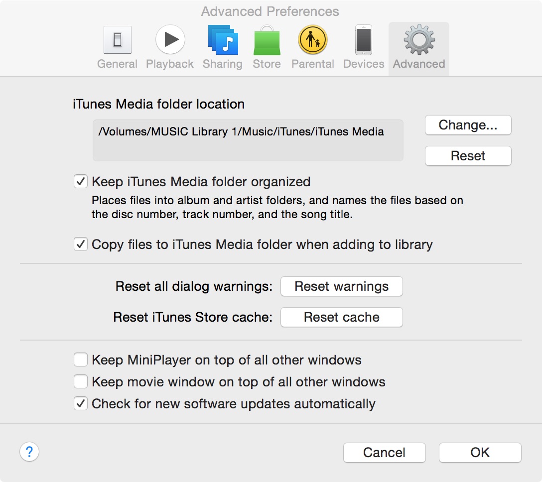Click the iTunes Media folder path field

pyautogui.click(x=248, y=140)
